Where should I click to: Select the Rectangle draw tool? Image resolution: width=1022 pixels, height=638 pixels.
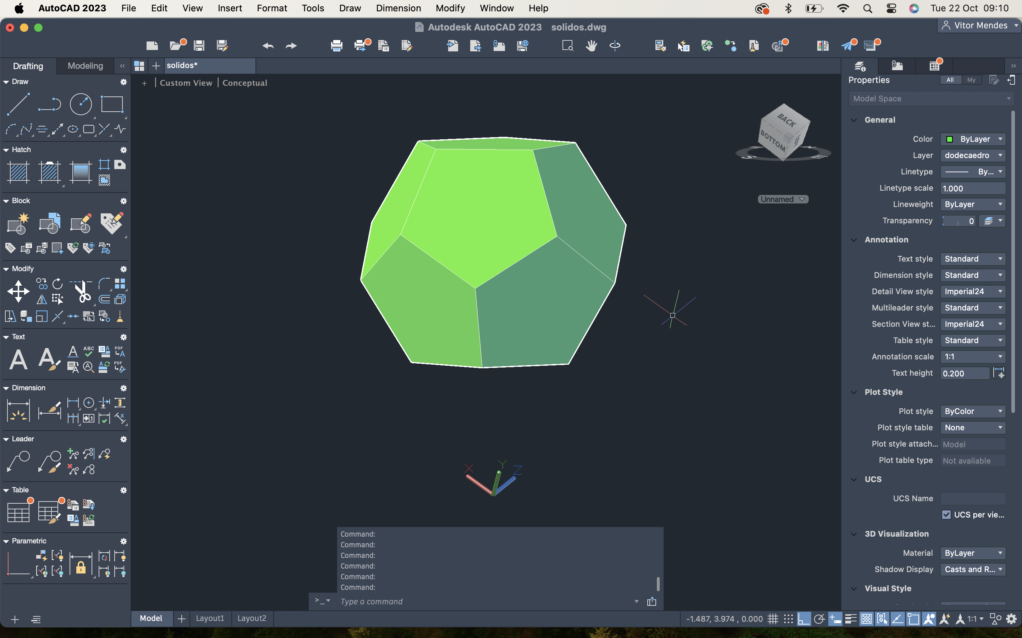(112, 104)
